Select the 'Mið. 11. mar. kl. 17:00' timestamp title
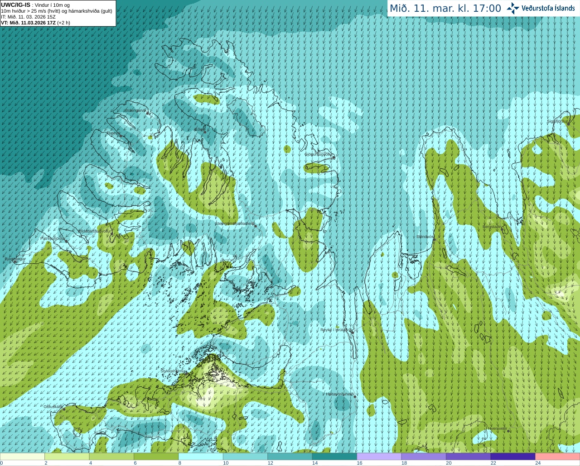This screenshot has width=580, height=466. click(445, 9)
